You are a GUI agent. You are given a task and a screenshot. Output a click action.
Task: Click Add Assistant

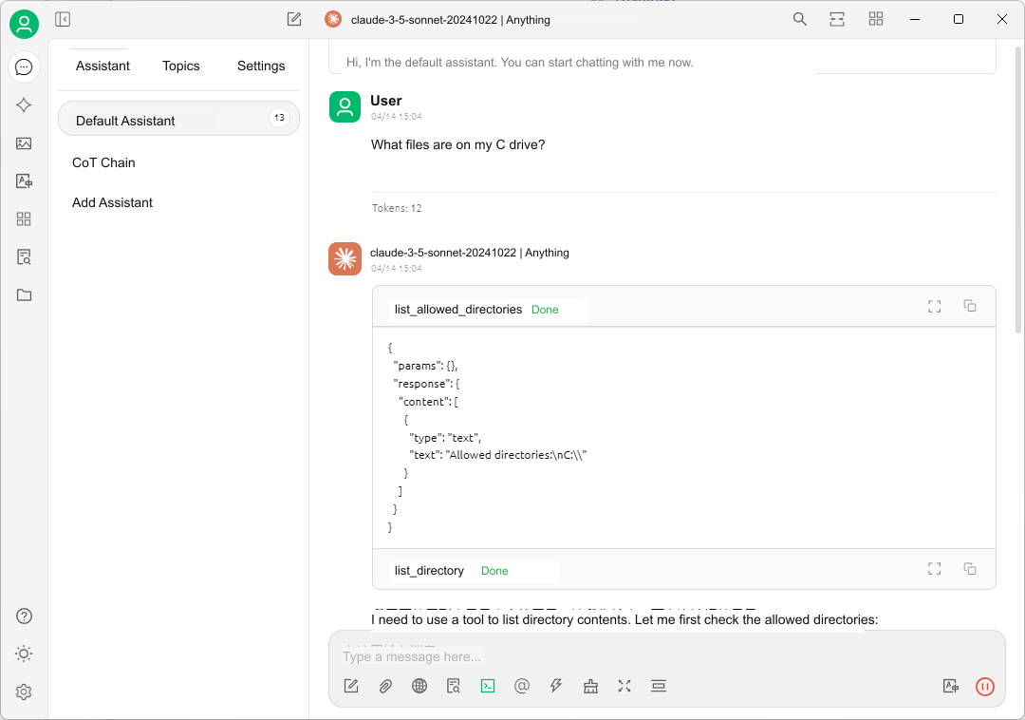112,202
